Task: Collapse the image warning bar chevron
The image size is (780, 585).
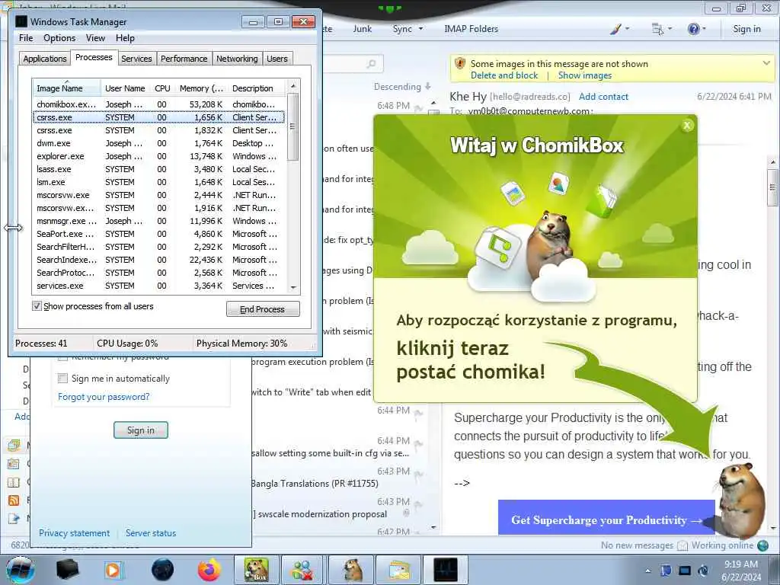Action: [766, 63]
